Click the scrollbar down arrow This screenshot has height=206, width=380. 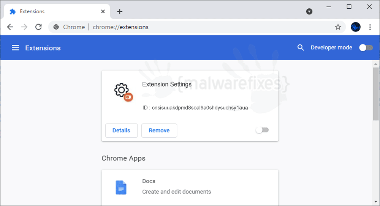tap(376, 201)
